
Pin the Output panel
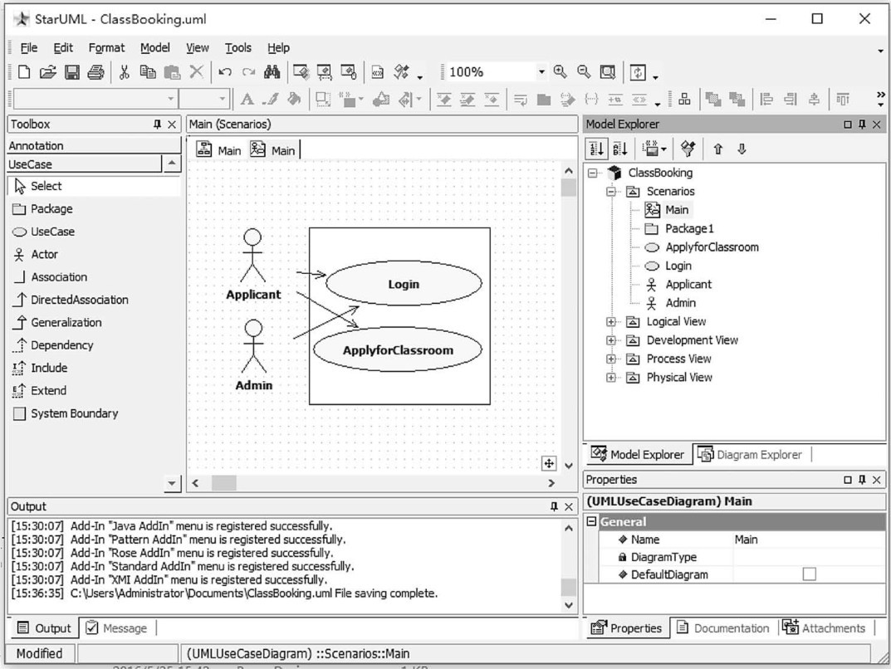click(554, 506)
